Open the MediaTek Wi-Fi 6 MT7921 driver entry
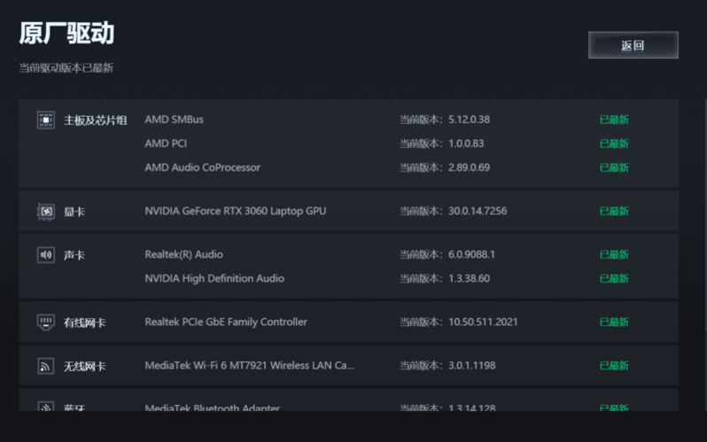707x442 pixels. coord(249,365)
